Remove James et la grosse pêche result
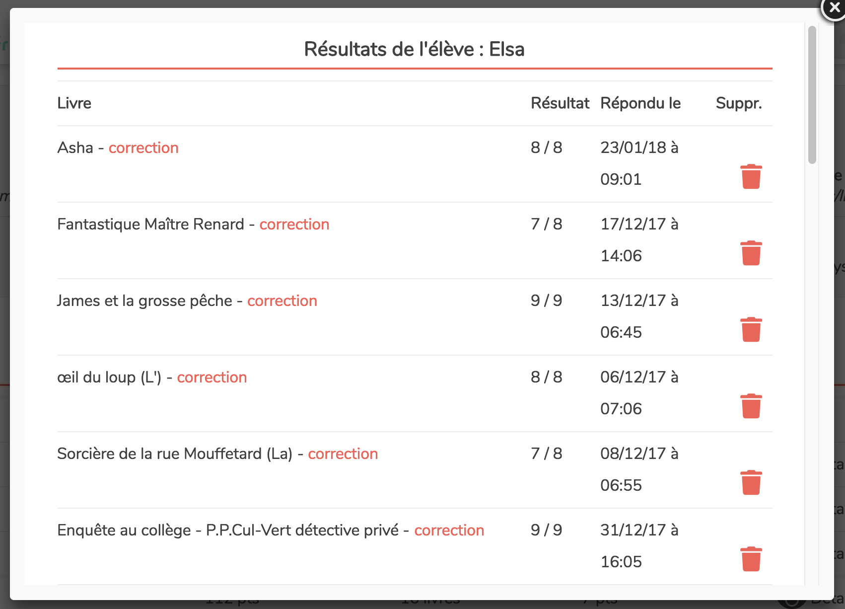Image resolution: width=845 pixels, height=609 pixels. tap(751, 330)
